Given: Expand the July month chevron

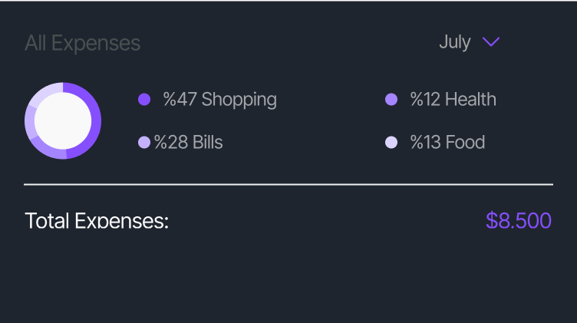Looking at the screenshot, I should pos(491,42).
